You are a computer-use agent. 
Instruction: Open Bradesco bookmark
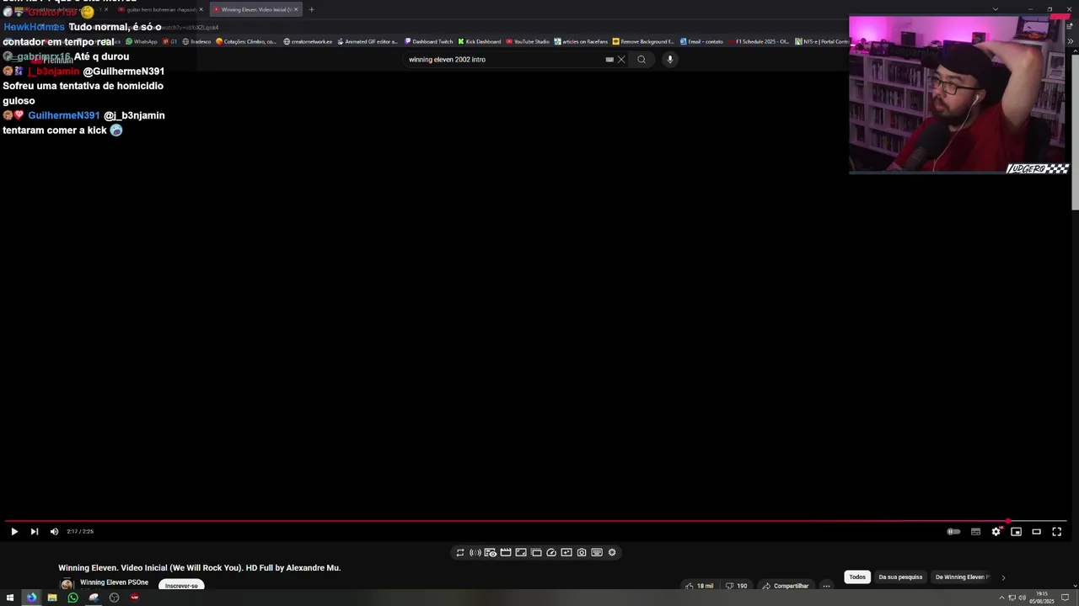196,41
